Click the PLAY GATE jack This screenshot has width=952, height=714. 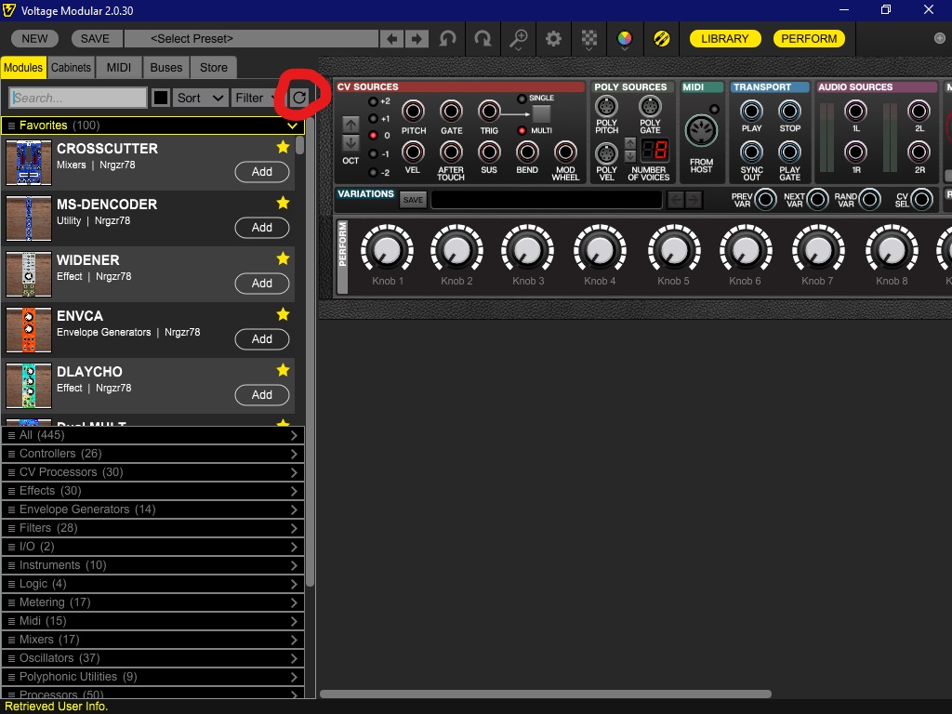pyautogui.click(x=789, y=152)
